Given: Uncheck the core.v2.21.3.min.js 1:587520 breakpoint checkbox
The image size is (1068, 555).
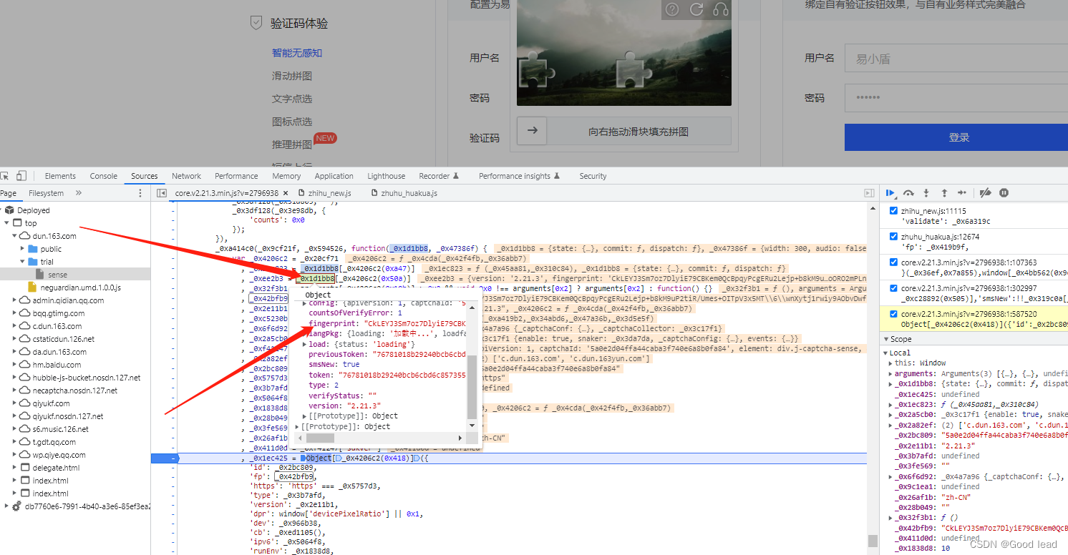Looking at the screenshot, I should (893, 313).
